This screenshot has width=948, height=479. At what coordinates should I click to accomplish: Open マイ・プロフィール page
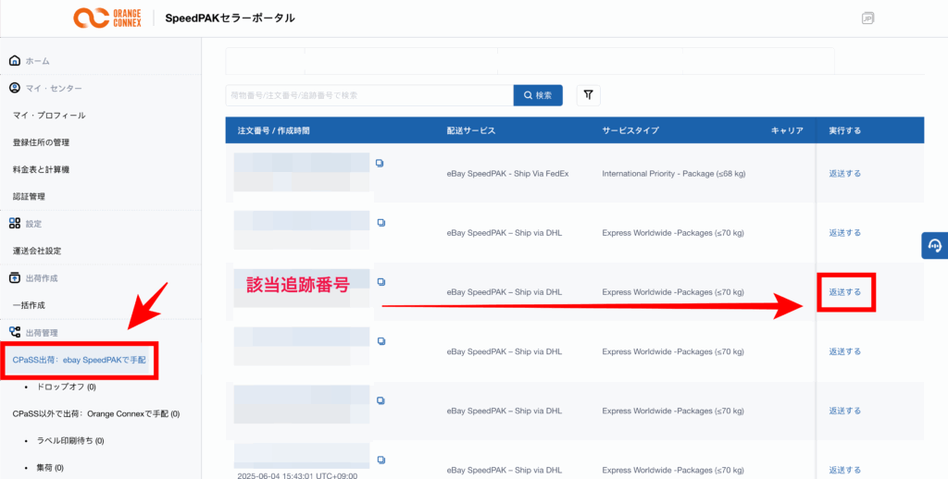(x=49, y=116)
